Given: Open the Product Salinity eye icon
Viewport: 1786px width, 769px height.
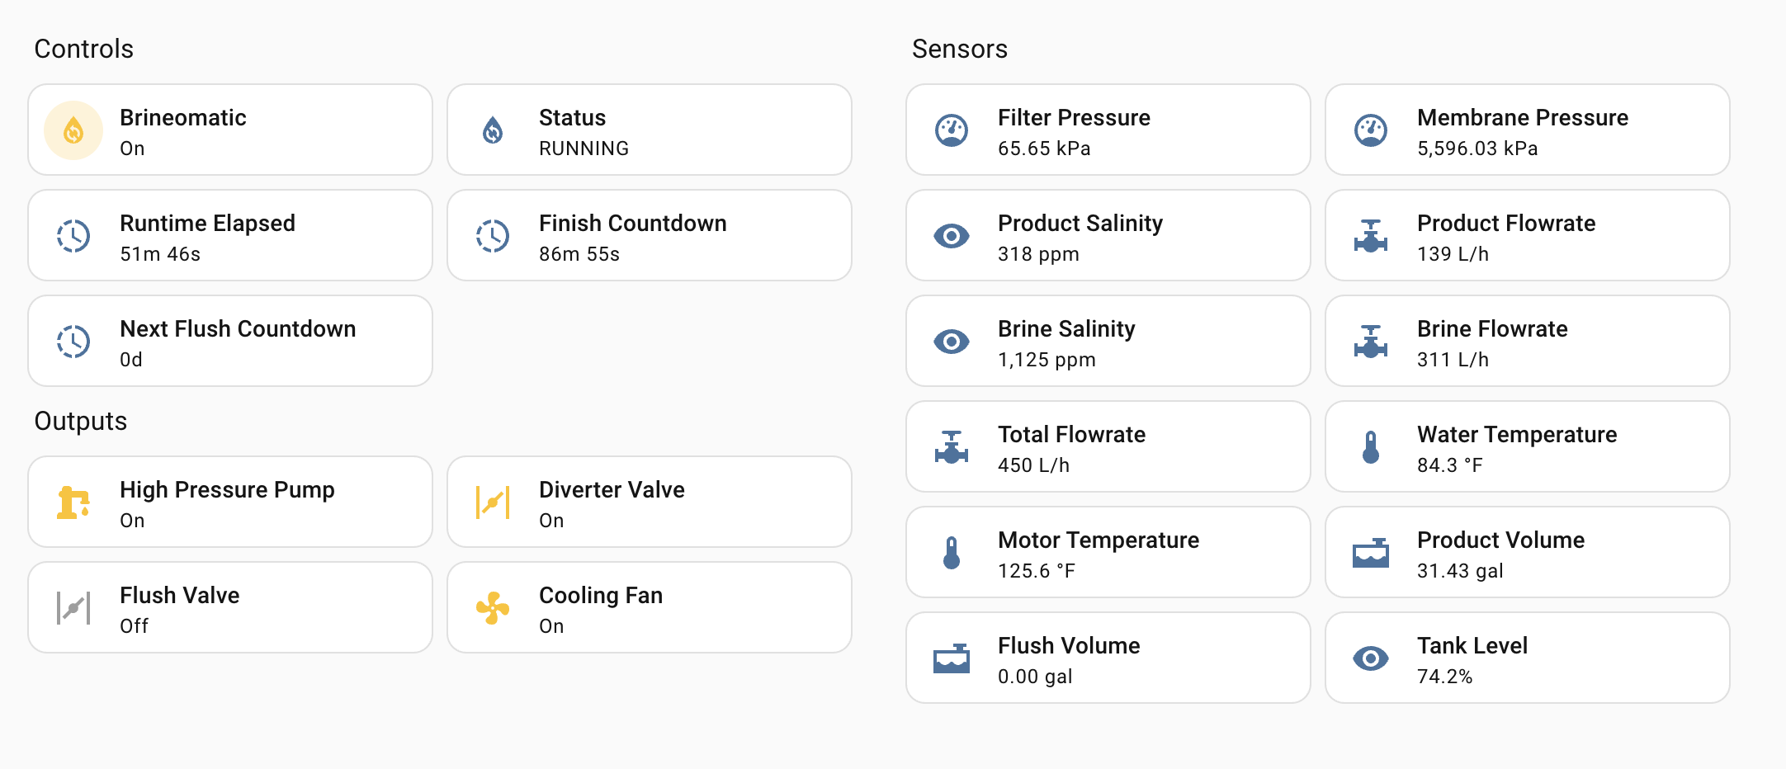Looking at the screenshot, I should (x=952, y=236).
